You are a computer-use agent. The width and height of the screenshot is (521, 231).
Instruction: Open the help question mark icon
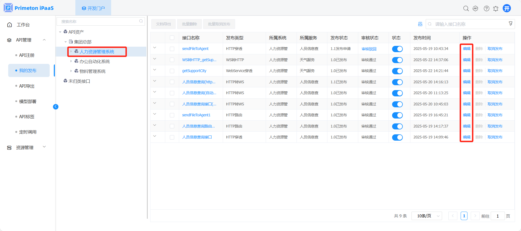click(x=486, y=8)
